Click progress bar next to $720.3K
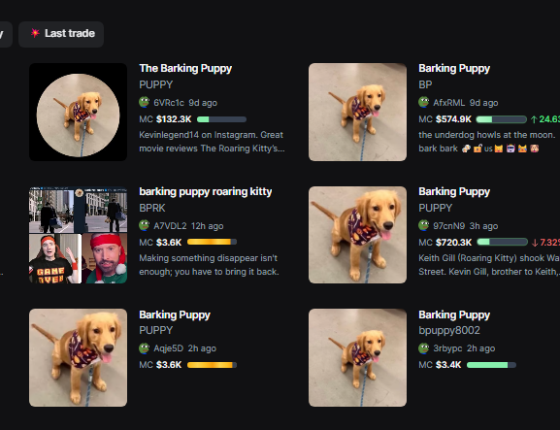Screen dimensions: 560x430 [x=502, y=242]
